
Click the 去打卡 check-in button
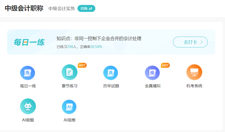pos(190,42)
